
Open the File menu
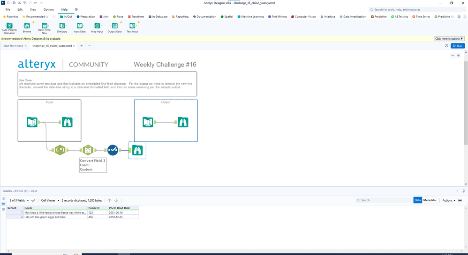(8, 9)
